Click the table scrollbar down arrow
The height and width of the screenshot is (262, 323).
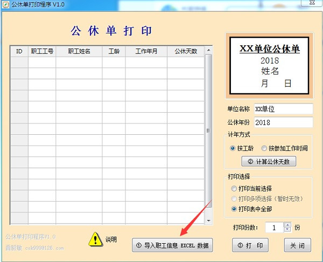[208, 220]
